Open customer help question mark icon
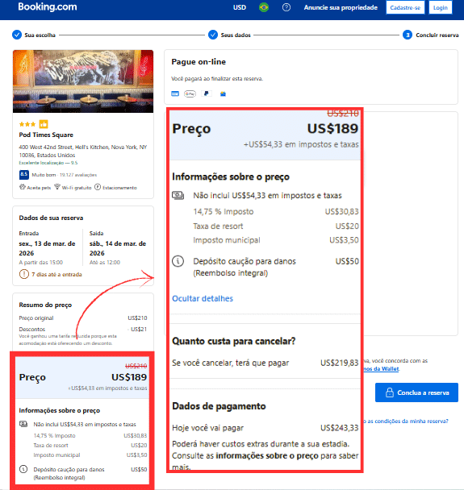 click(286, 7)
